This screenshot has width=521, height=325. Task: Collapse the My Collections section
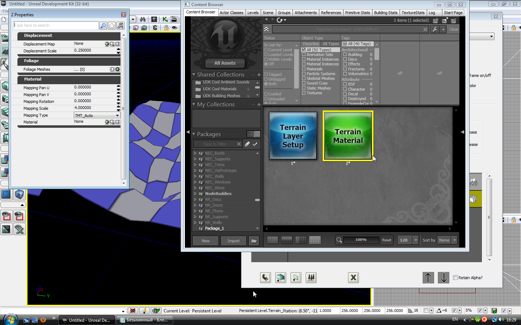click(194, 105)
